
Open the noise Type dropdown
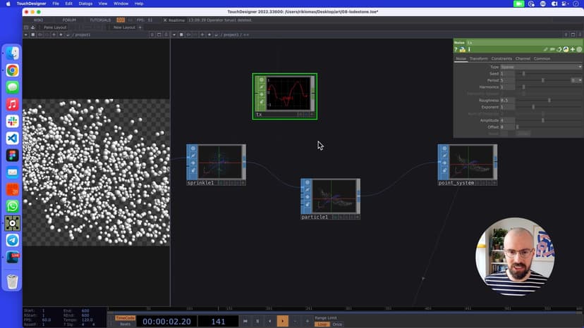click(540, 67)
